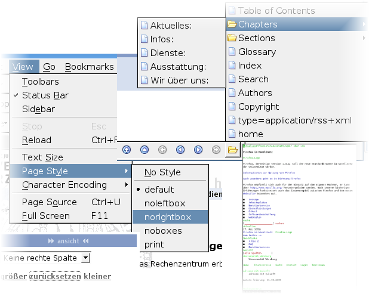This screenshot has width=369, height=294.
Task: Choose the norightbox page style
Action: coord(168,217)
